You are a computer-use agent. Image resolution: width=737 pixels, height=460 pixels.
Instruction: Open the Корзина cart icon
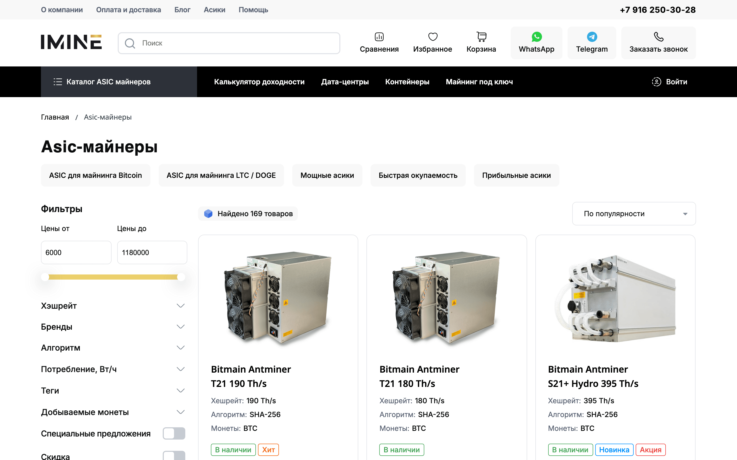point(481,37)
